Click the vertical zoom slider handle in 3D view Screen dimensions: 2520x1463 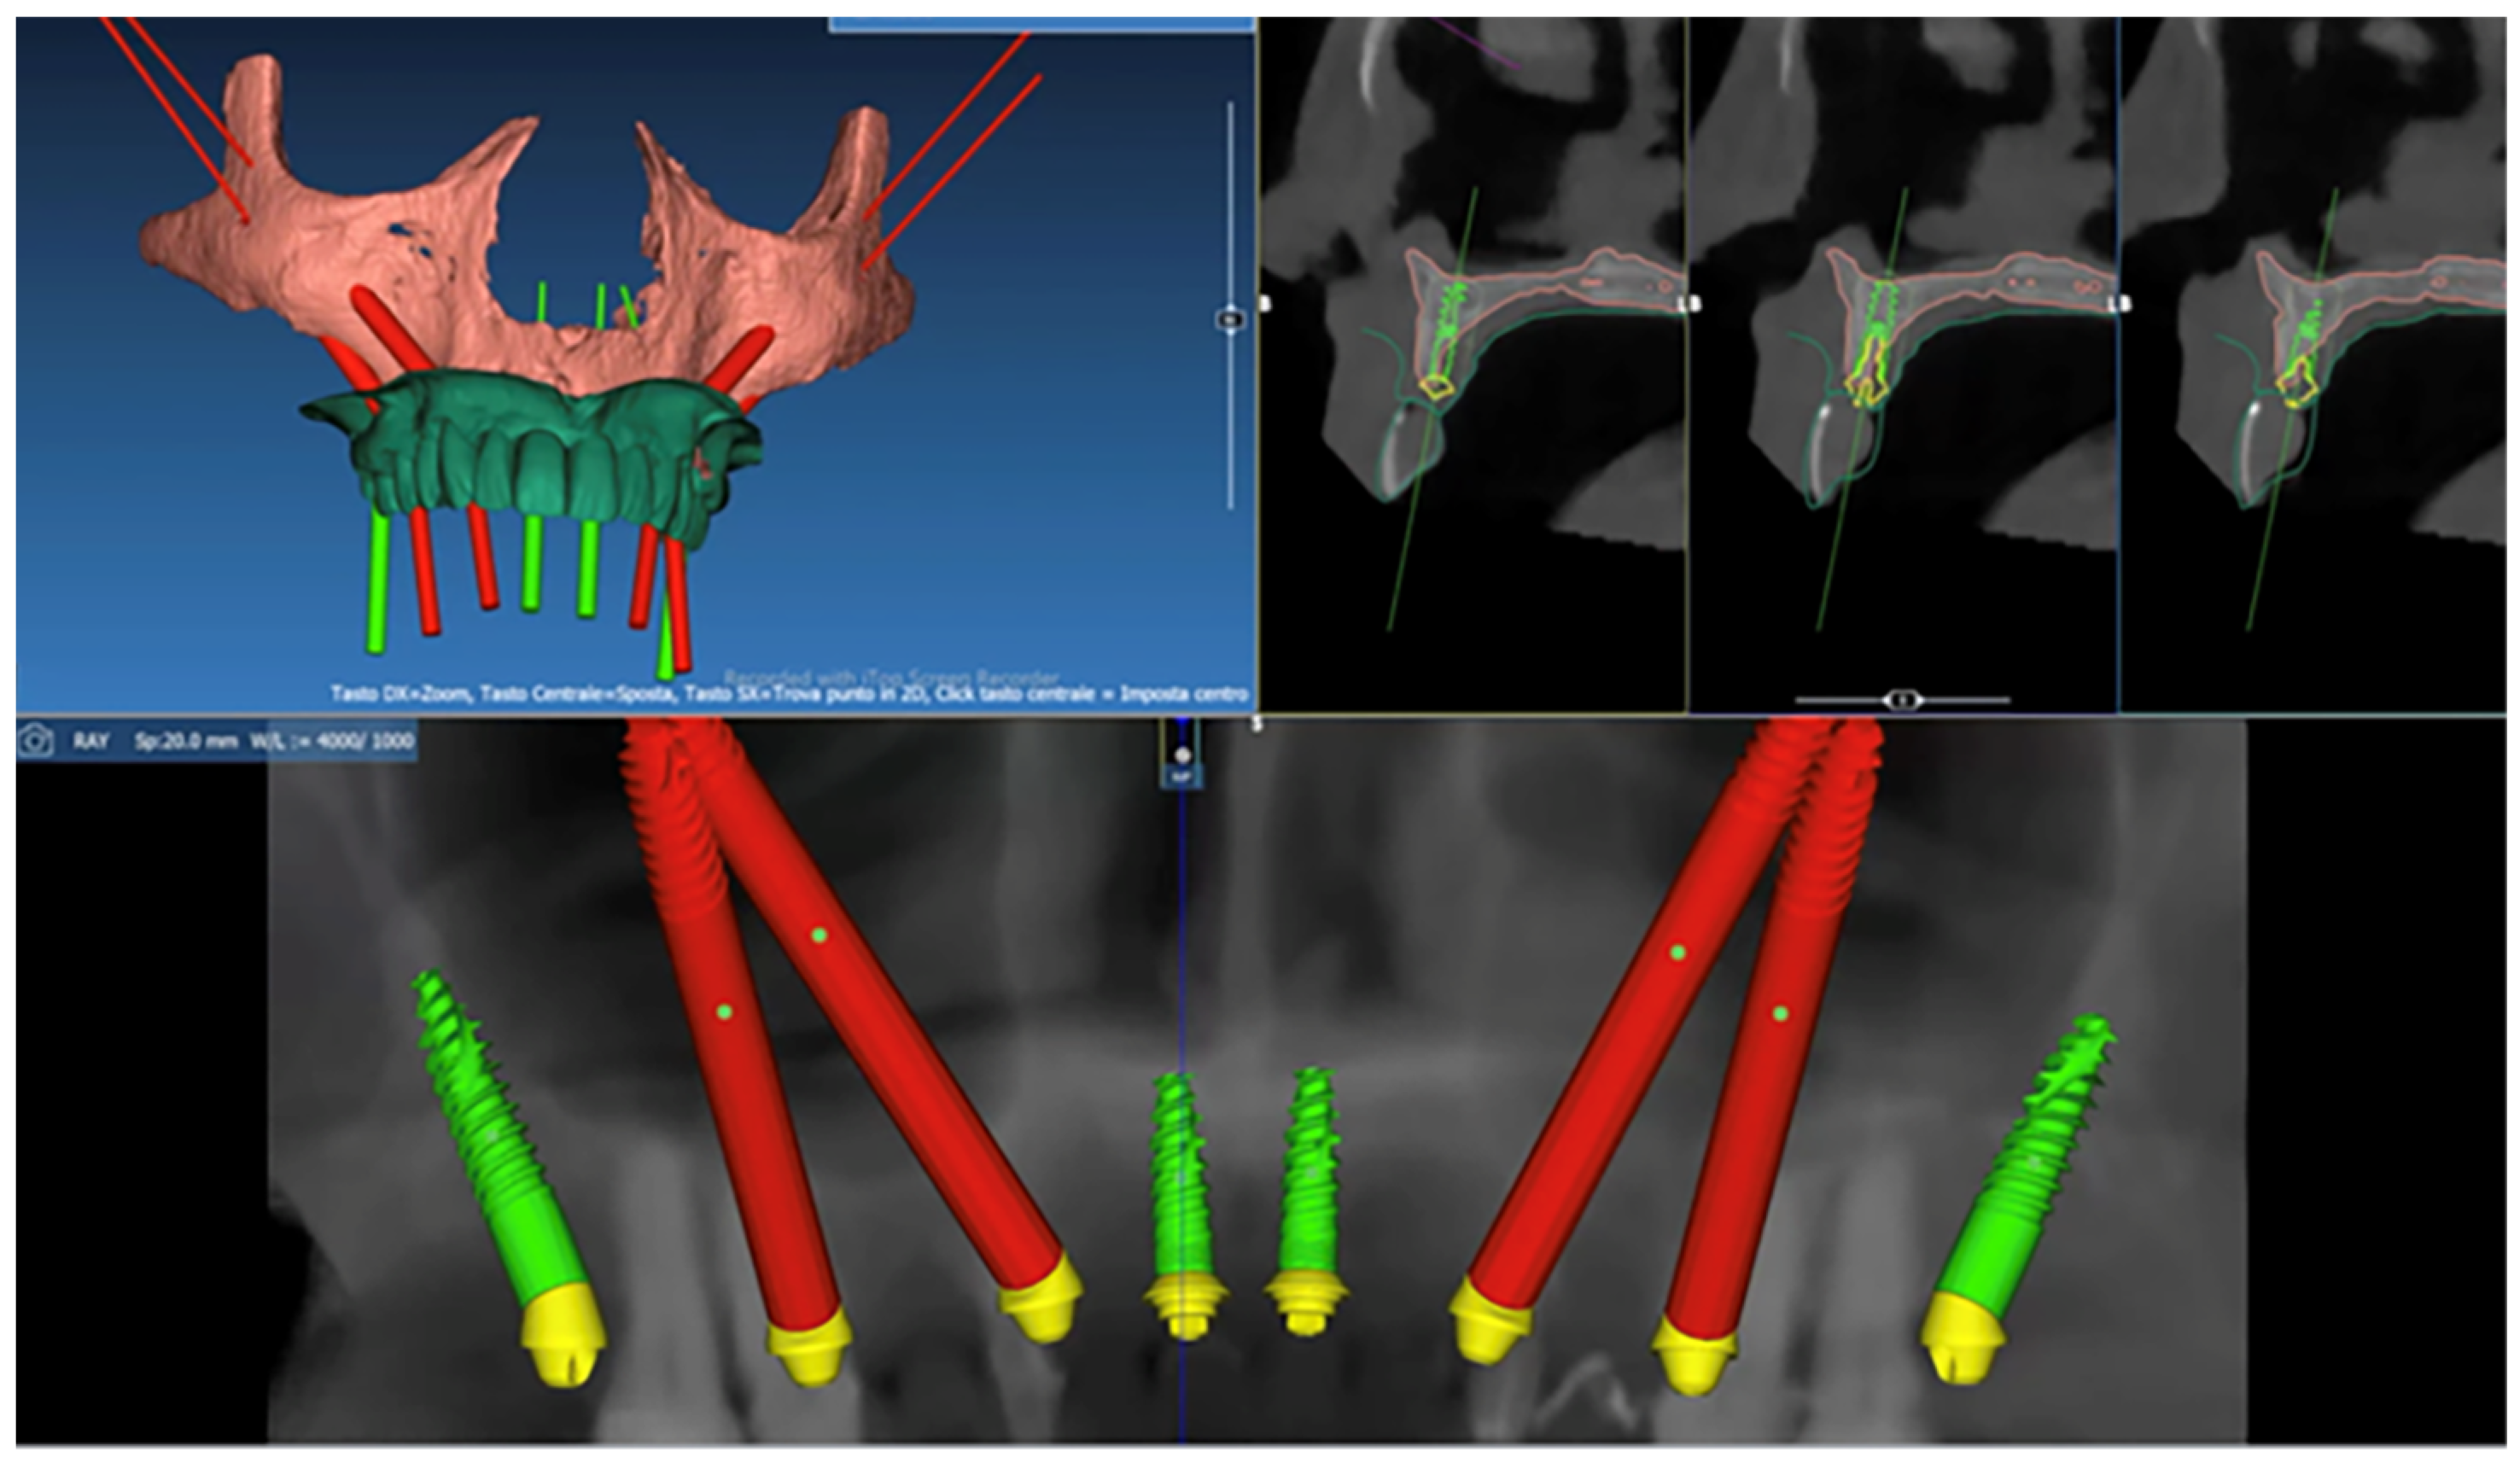click(1230, 320)
